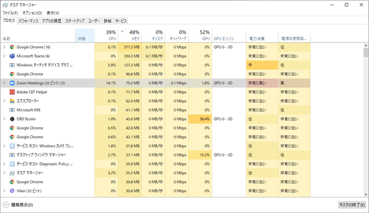This screenshot has width=369, height=213.
Task: Click the Chrome icon in the 30.8 MB Google Chrome row
Action: click(x=12, y=182)
